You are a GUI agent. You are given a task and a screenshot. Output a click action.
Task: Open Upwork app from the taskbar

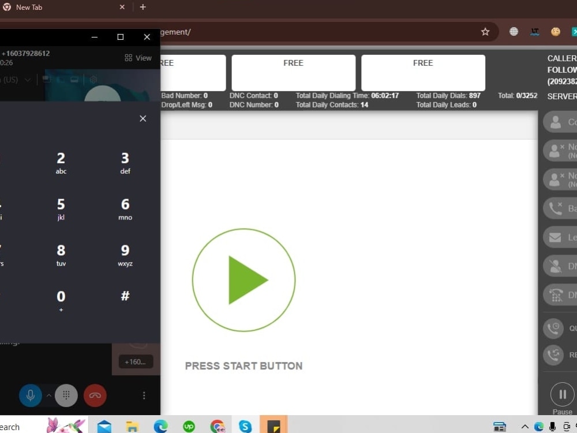pos(189,427)
